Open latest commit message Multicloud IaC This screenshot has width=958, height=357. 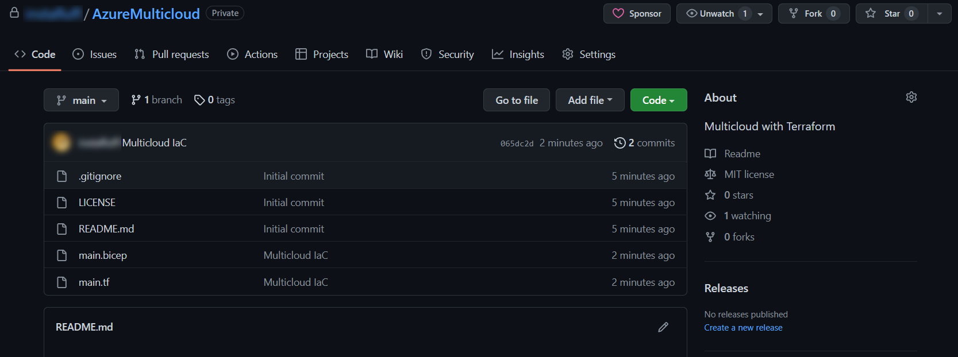click(x=155, y=142)
